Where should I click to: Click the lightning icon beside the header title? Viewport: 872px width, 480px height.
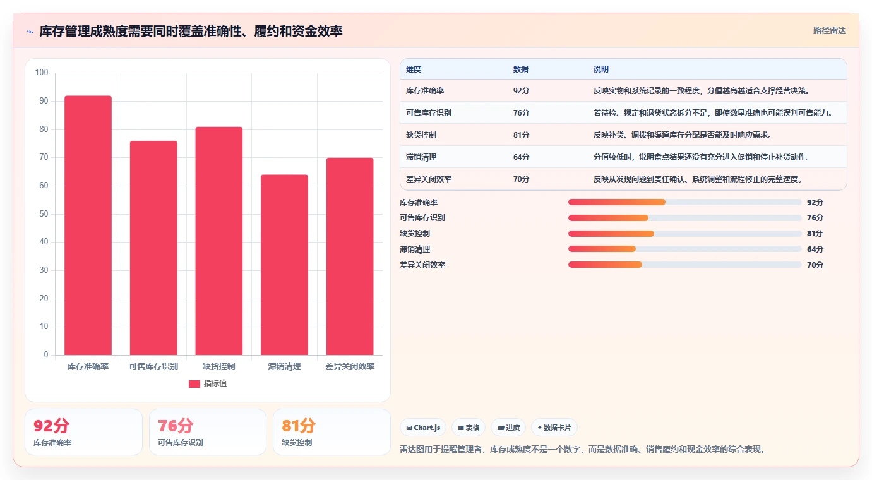point(30,32)
